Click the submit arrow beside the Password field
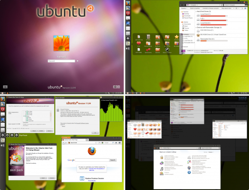Image resolution: width=249 pixels, height=190 pixels. (78, 61)
